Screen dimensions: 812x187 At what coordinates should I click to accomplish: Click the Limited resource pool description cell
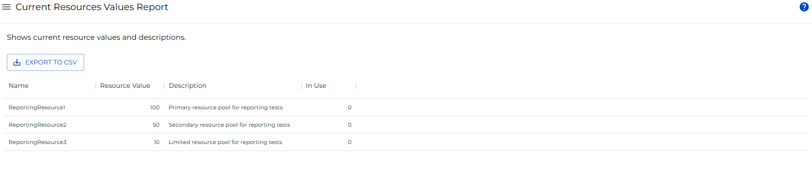(x=225, y=142)
